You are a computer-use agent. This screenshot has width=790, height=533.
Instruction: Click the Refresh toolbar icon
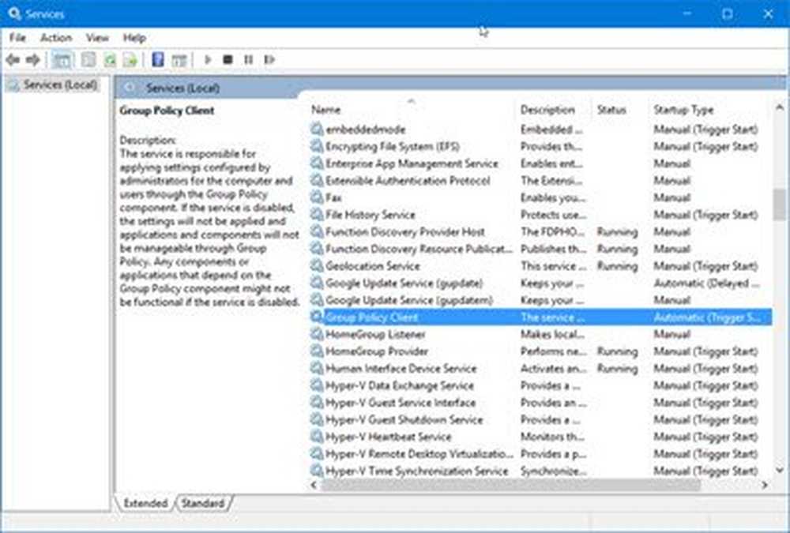click(110, 60)
